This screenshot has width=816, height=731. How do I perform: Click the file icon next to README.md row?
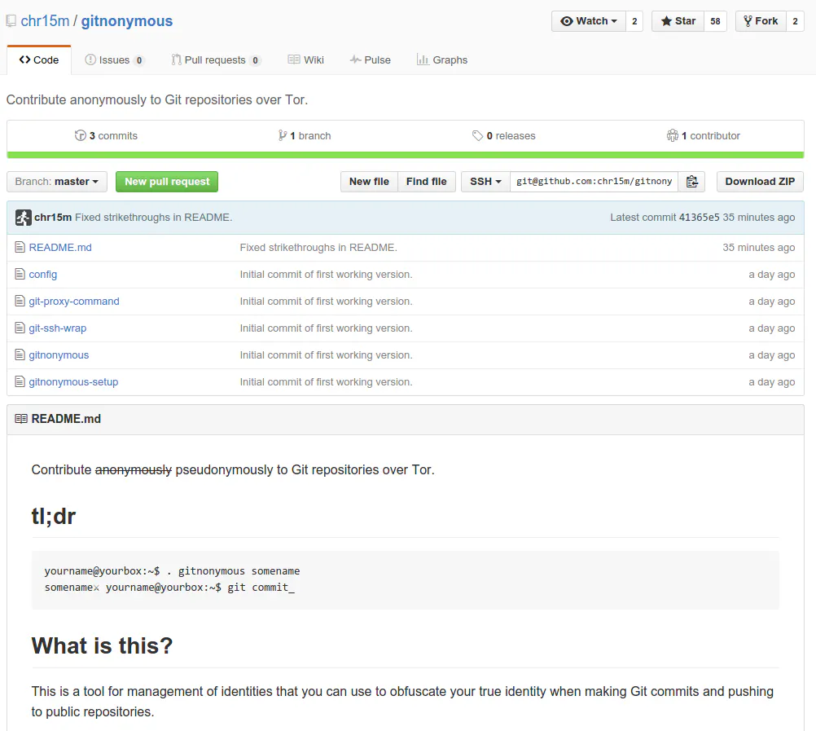click(20, 247)
